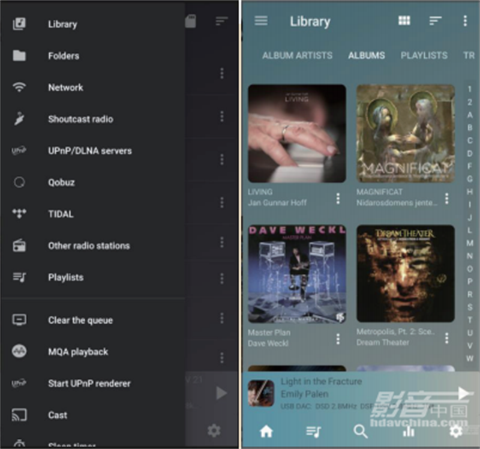
Task: Select Network in the side menu
Action: click(65, 88)
